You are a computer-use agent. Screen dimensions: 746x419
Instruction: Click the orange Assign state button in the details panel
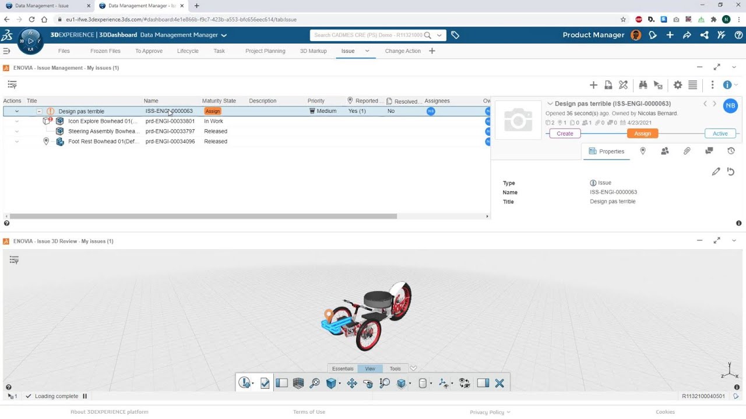point(642,133)
